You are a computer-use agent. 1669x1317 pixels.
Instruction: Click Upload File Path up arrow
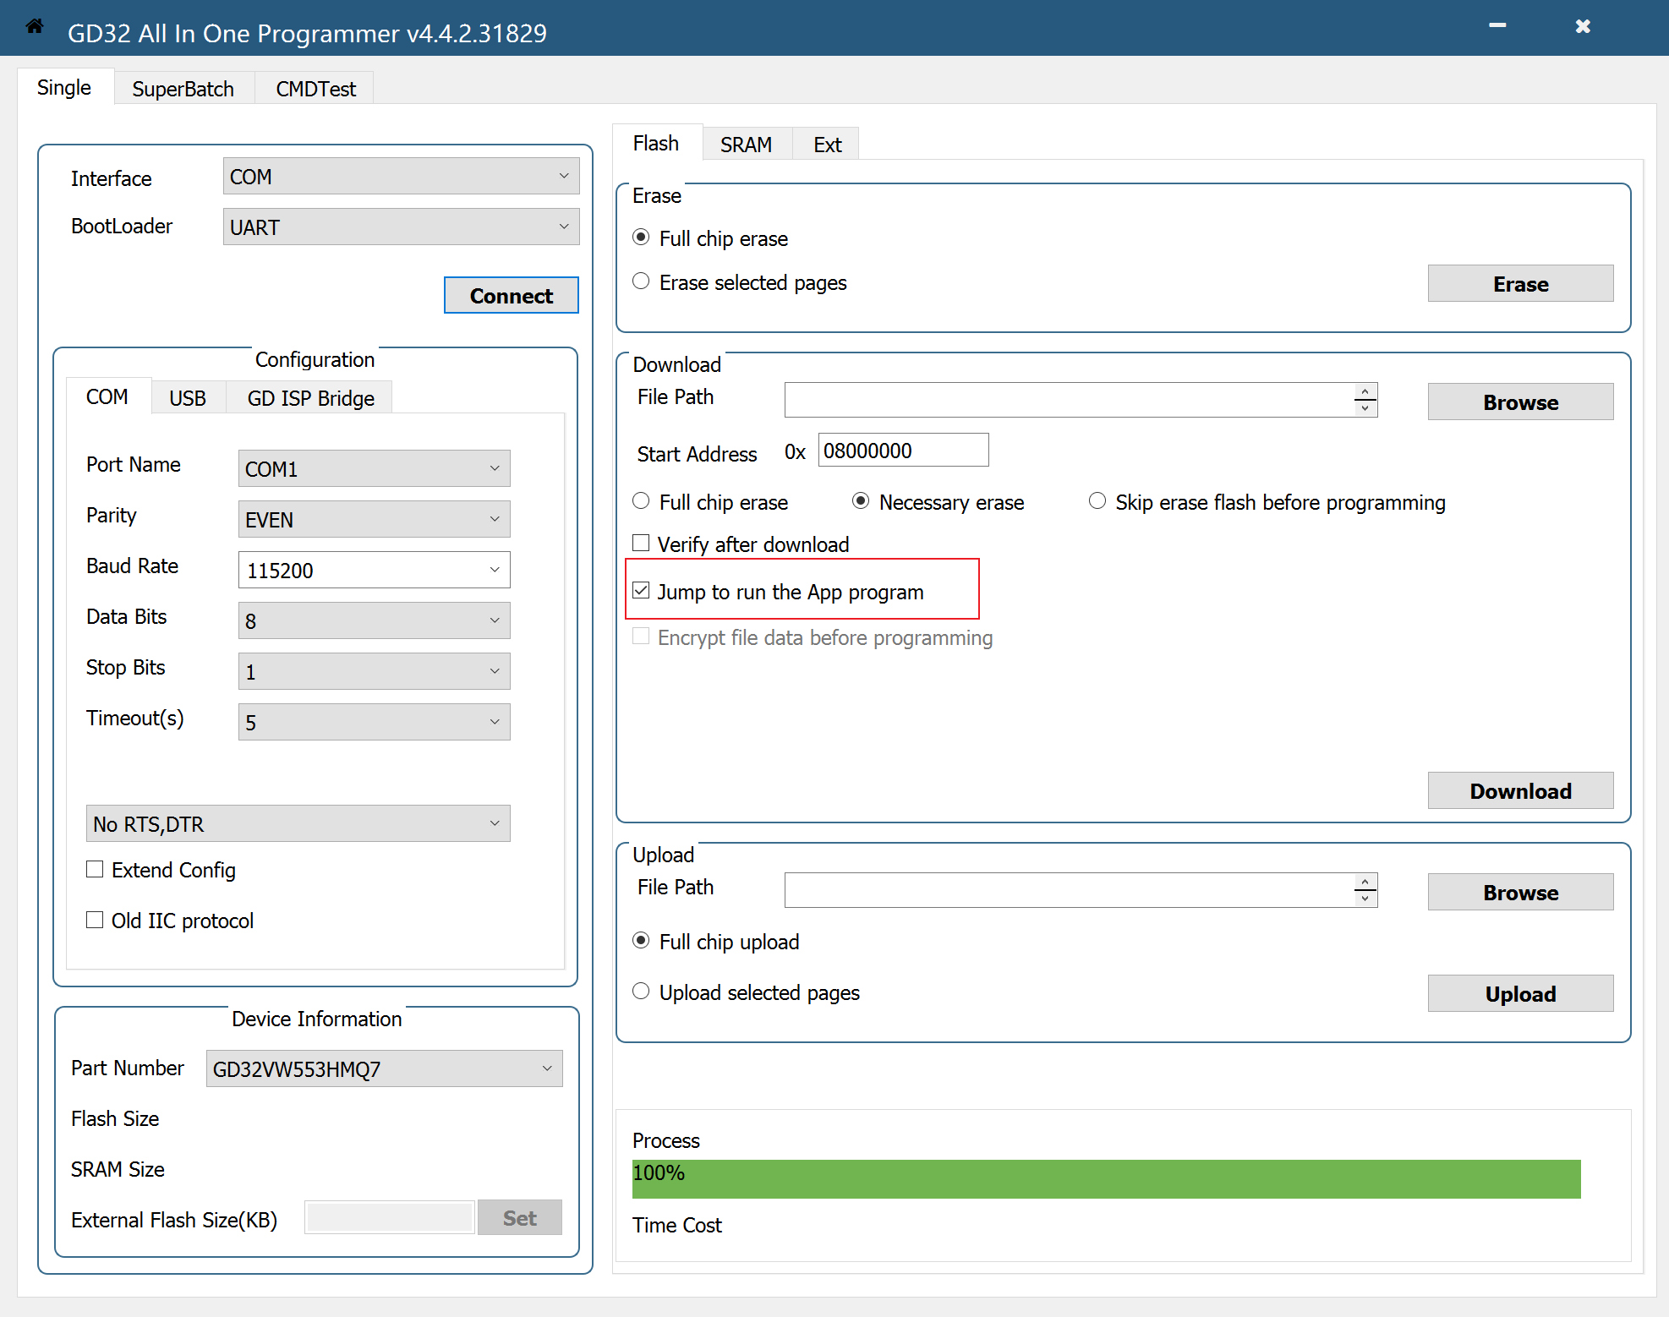(1365, 882)
